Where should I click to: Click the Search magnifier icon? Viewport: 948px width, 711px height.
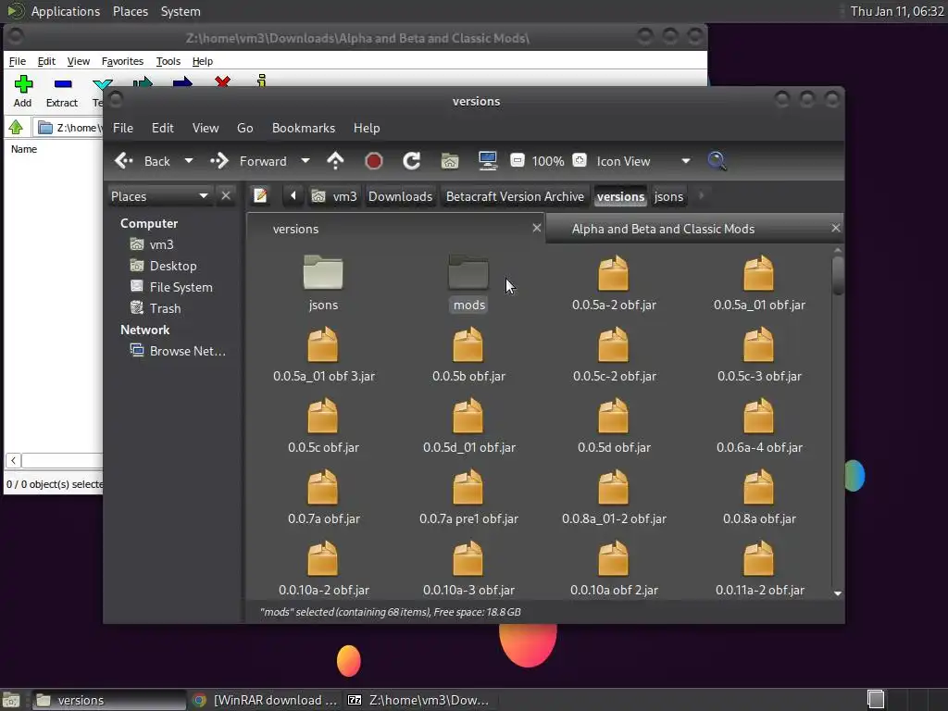(717, 161)
